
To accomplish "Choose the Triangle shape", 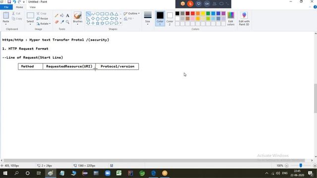I will tap(116, 14).
